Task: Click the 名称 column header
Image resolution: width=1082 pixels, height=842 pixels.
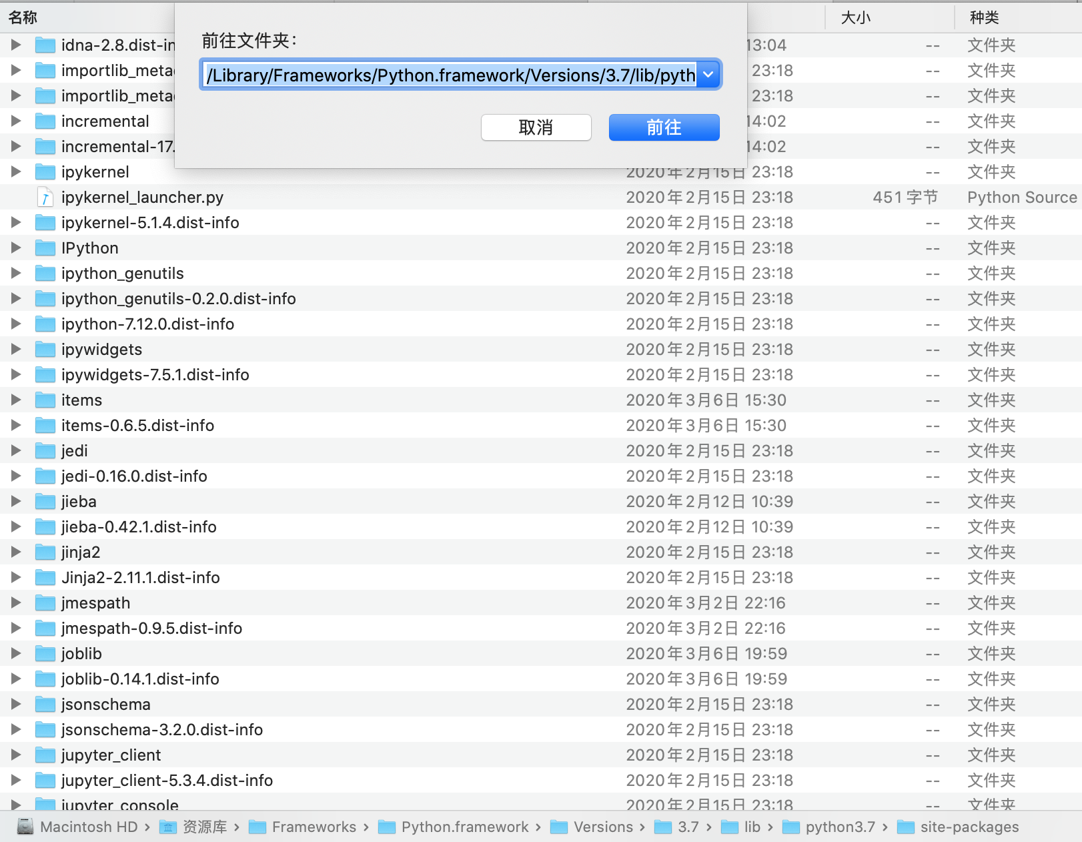Action: tap(22, 17)
